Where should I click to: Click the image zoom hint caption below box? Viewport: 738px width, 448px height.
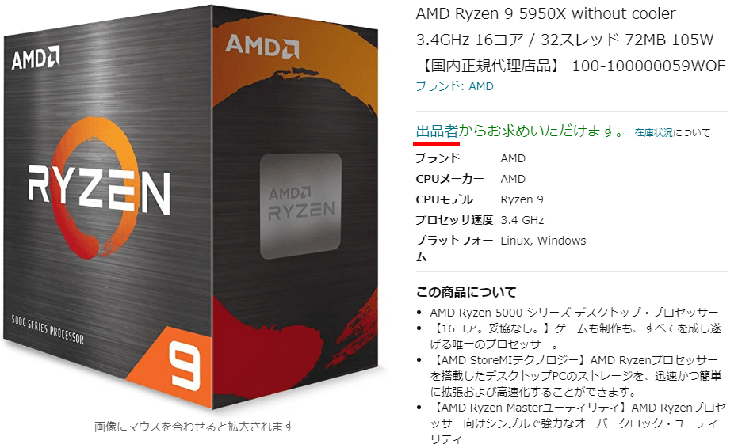(194, 427)
